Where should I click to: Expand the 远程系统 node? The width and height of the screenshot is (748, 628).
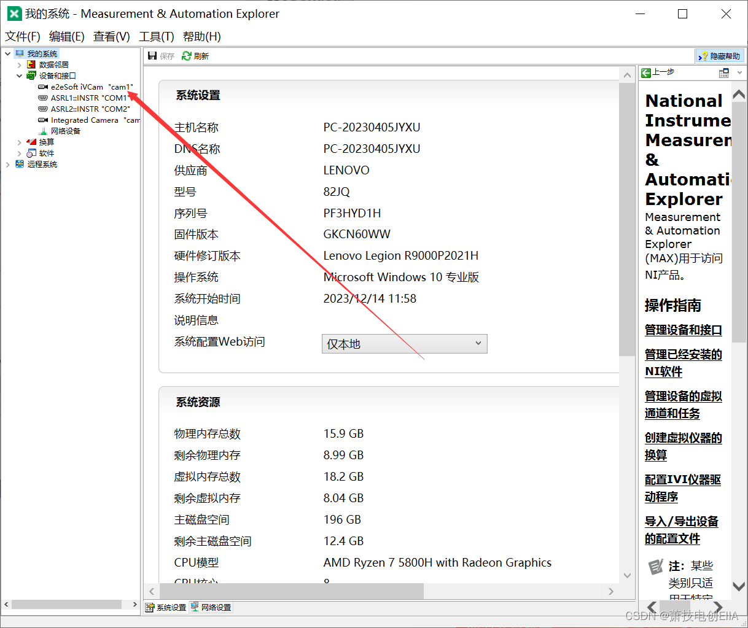[x=7, y=165]
